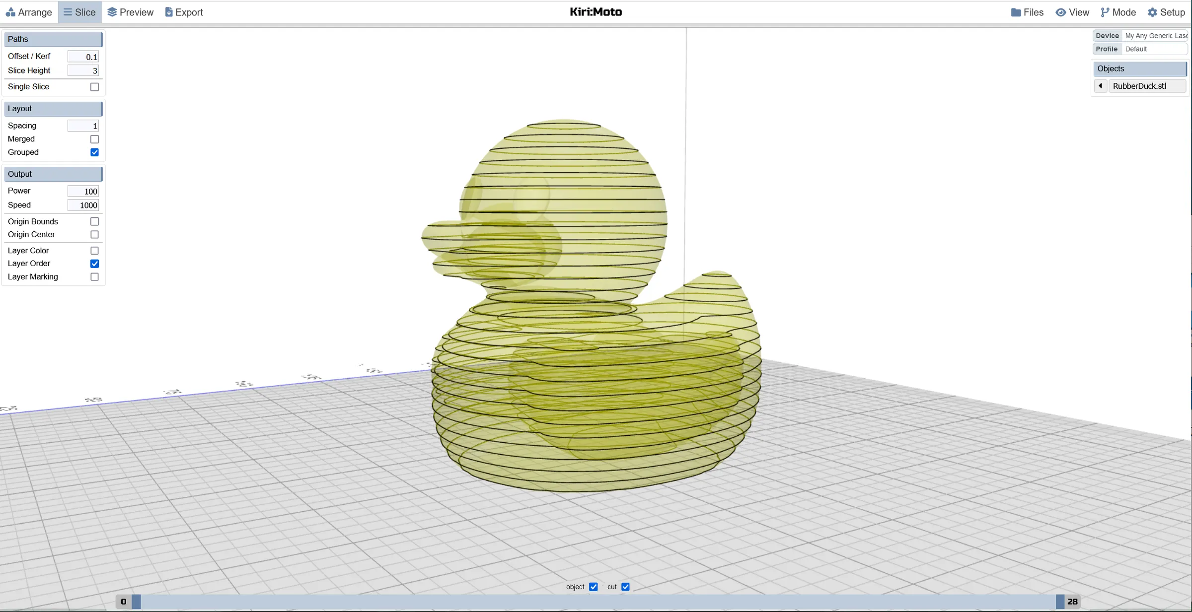1192x612 pixels.
Task: Open the Profile field showing Default
Action: pyautogui.click(x=1155, y=49)
